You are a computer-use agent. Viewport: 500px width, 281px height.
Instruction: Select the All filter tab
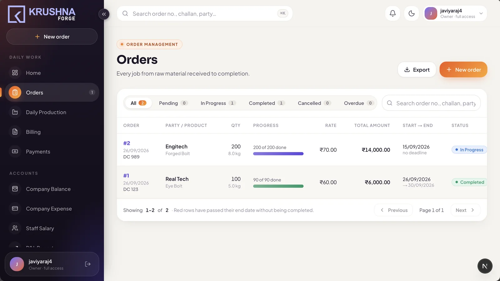138,103
